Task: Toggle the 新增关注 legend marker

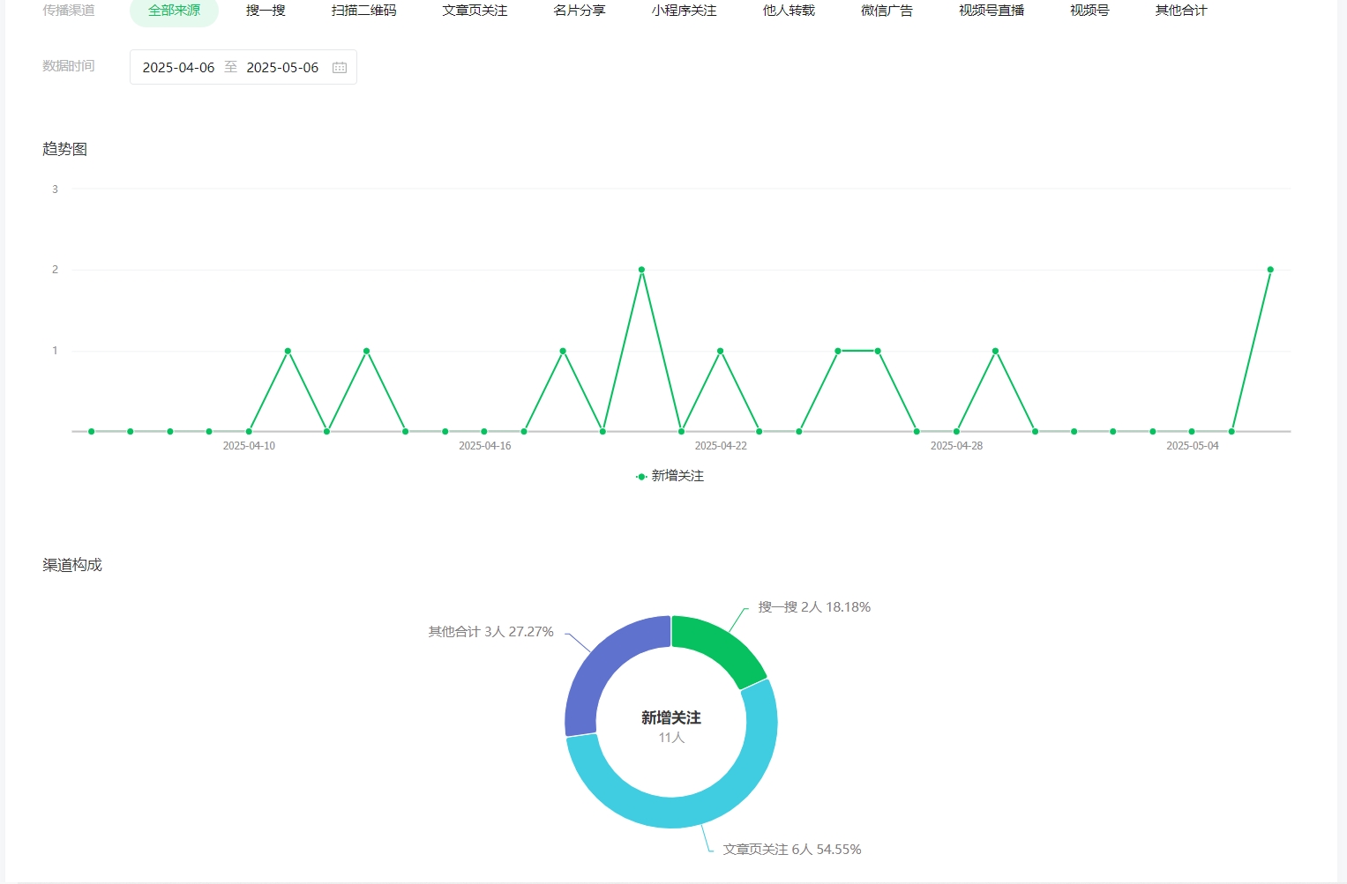Action: click(641, 477)
